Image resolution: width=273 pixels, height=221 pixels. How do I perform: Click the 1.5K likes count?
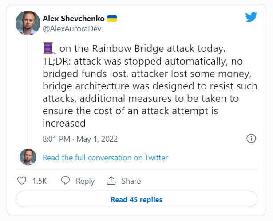[x=40, y=181]
